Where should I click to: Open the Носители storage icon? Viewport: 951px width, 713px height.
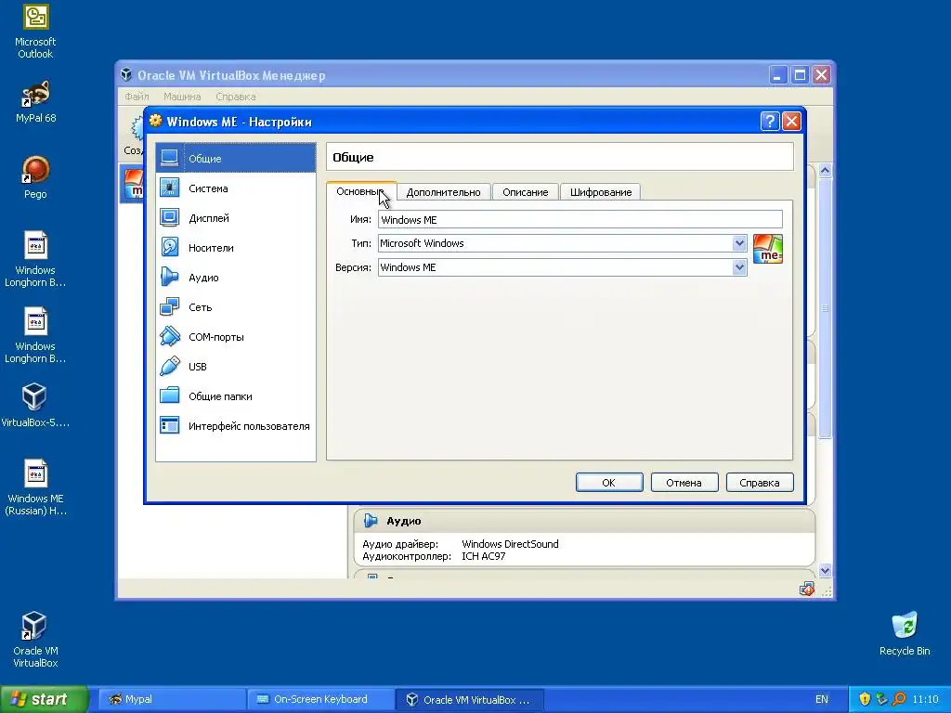170,247
